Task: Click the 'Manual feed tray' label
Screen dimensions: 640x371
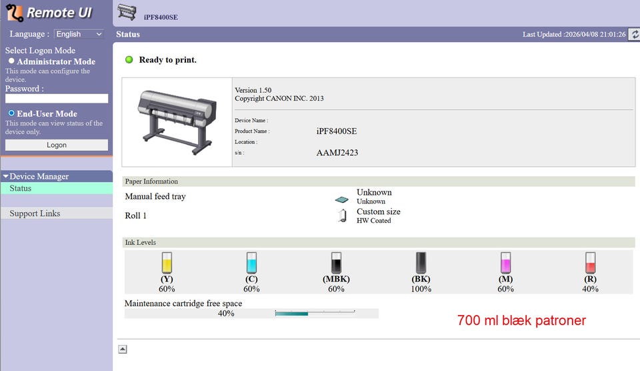Action: (x=155, y=197)
